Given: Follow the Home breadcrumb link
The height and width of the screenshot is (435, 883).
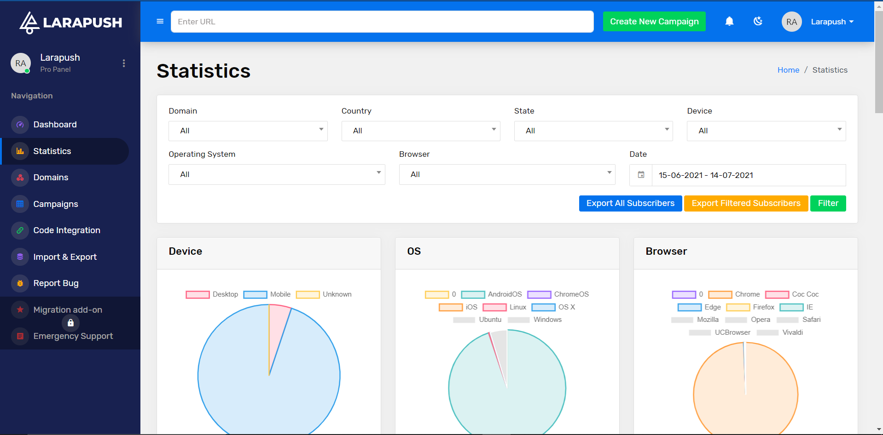Looking at the screenshot, I should tap(788, 70).
